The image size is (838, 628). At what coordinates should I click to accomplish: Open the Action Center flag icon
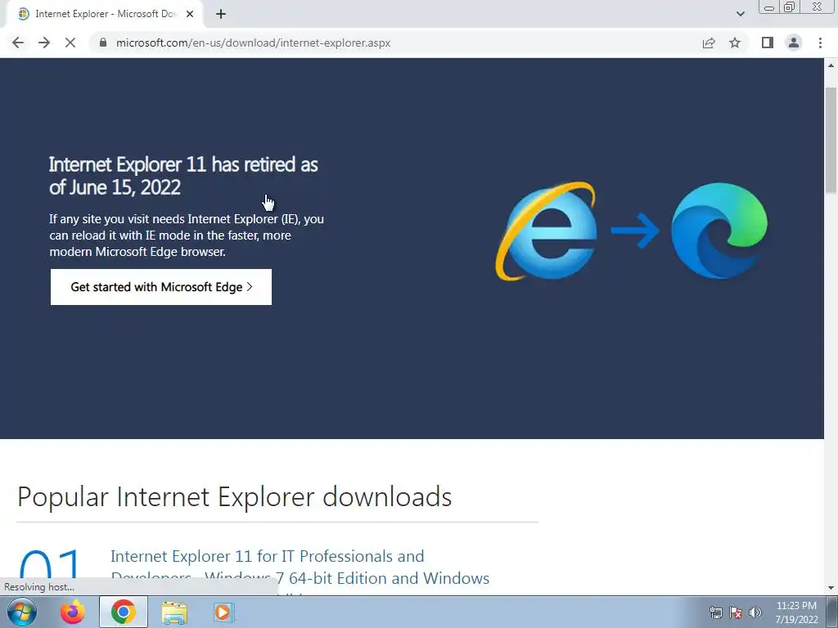pyautogui.click(x=736, y=612)
